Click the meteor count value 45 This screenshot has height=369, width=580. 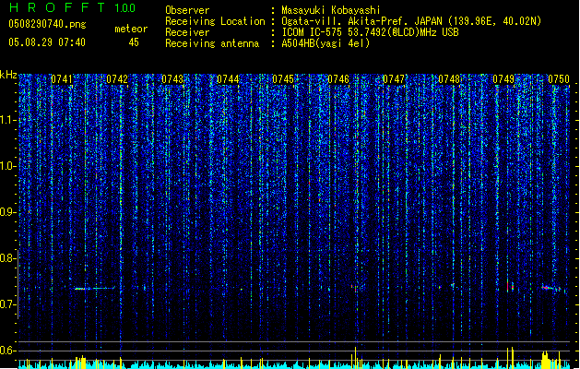(134, 42)
